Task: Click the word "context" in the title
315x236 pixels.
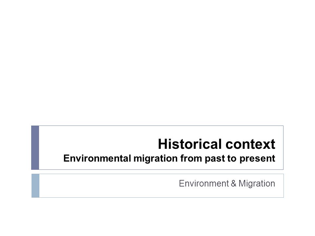Action: tap(250, 144)
